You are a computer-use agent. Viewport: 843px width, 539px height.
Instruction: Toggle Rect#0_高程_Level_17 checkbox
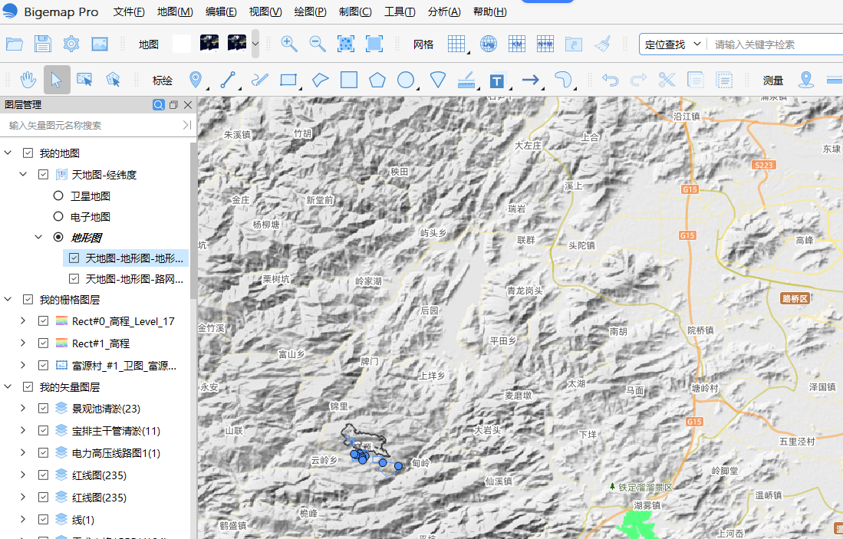point(44,320)
